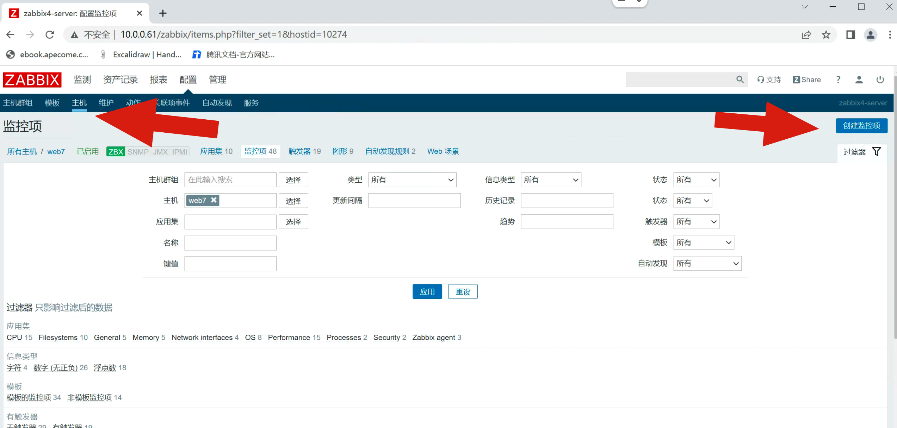Remove web7 tag with the X icon
The image size is (897, 428).
point(214,200)
